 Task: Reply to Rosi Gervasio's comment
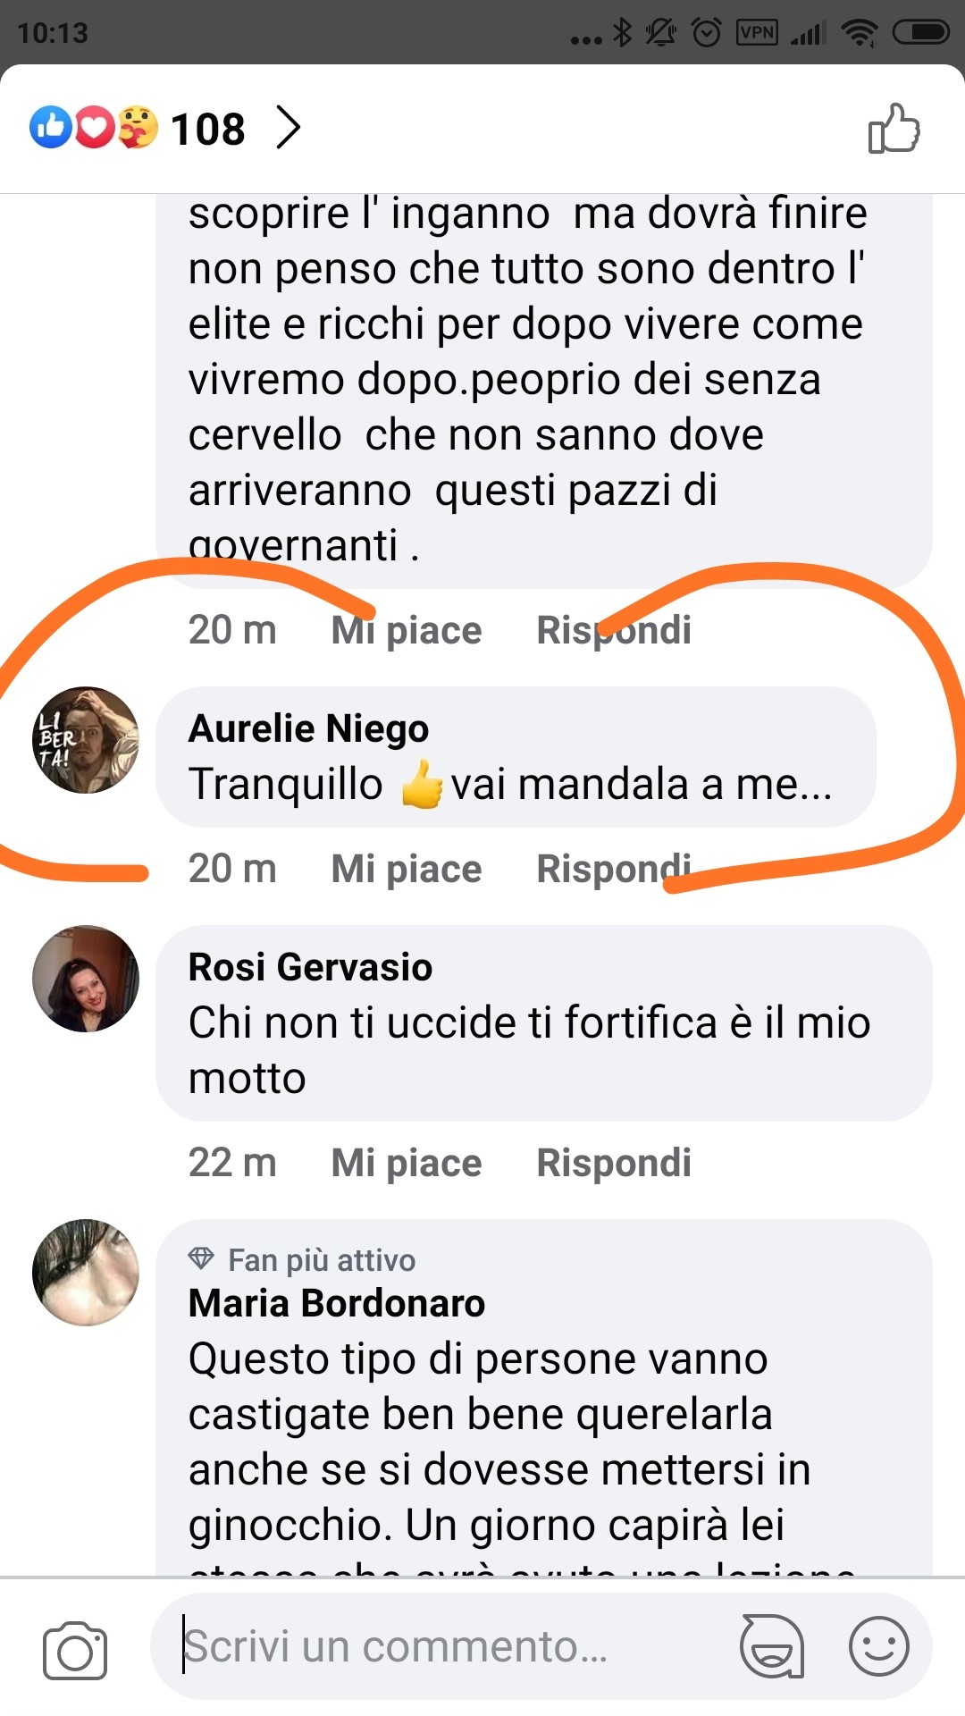click(x=613, y=1163)
